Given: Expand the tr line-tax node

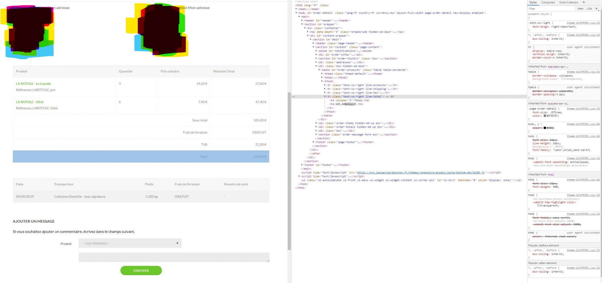Looking at the screenshot, I should click(x=325, y=93).
